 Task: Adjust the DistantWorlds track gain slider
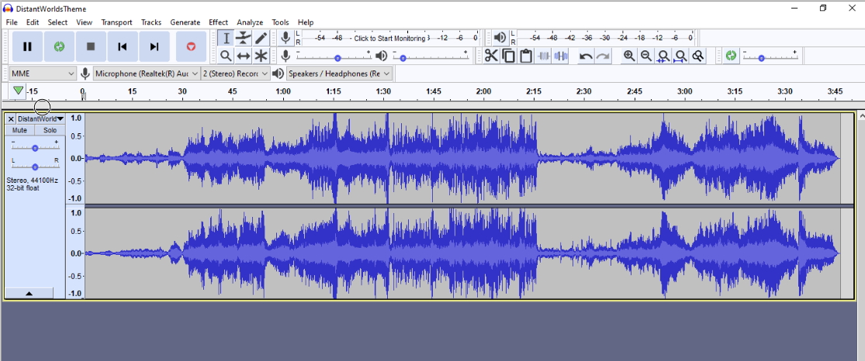[x=36, y=146]
